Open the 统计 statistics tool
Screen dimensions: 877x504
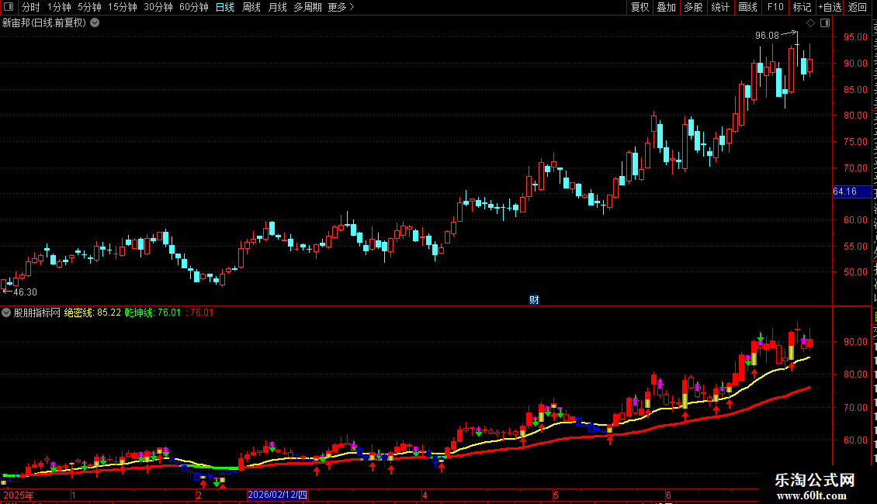719,7
